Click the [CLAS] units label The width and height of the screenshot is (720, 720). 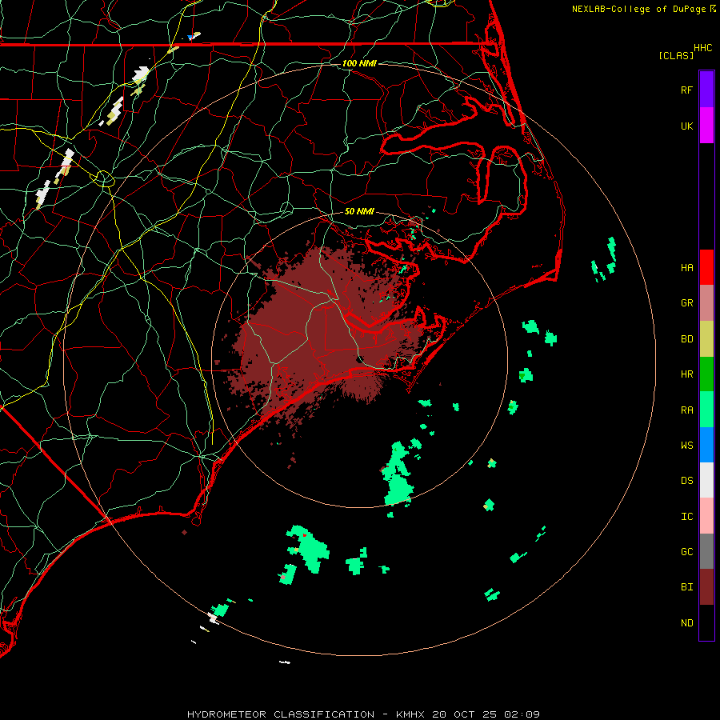(x=676, y=55)
